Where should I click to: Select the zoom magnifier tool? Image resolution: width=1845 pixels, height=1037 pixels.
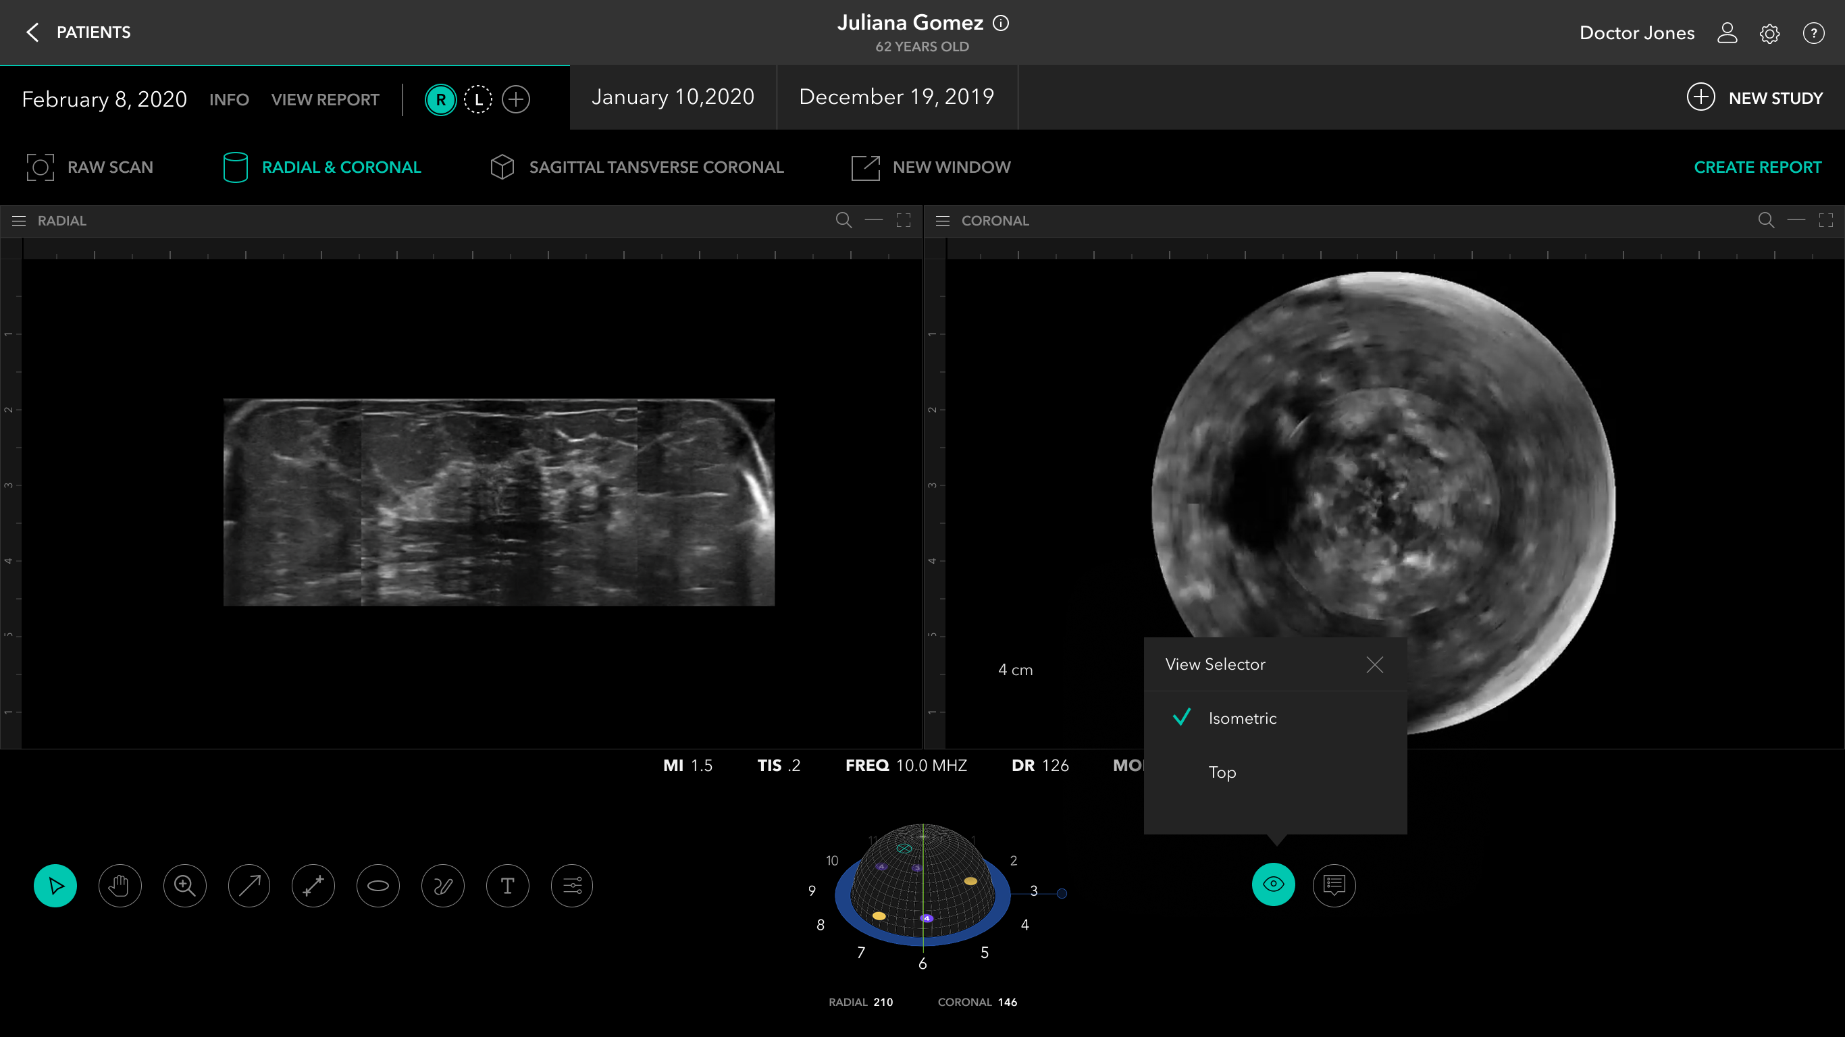click(185, 886)
